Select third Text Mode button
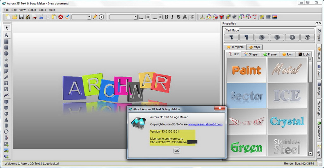The width and height of the screenshot is (324, 168). [262, 37]
